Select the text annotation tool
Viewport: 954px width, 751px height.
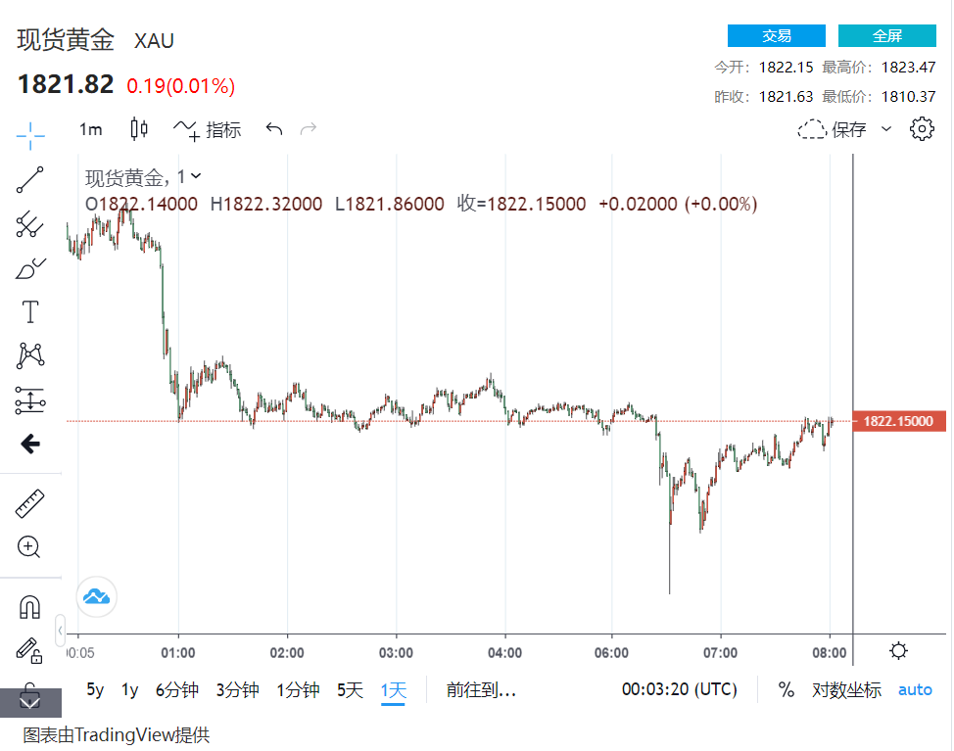[30, 312]
